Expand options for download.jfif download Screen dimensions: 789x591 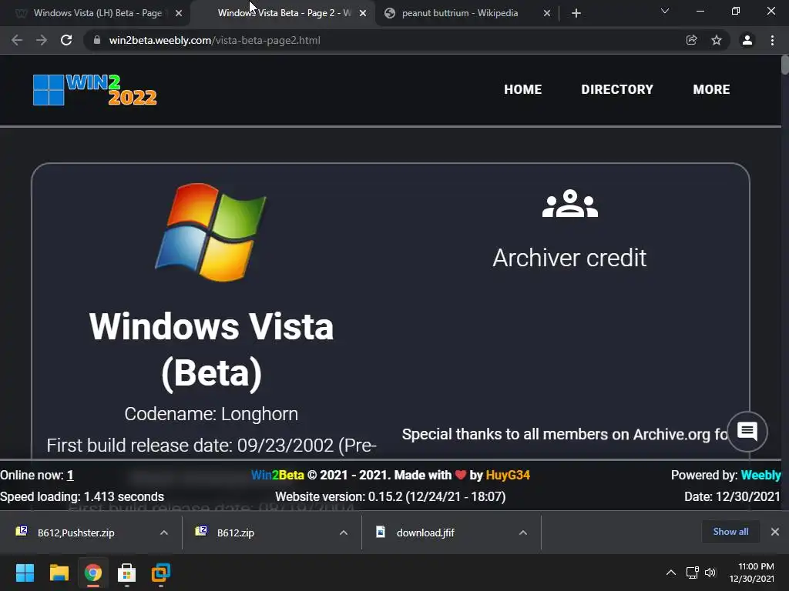523,533
